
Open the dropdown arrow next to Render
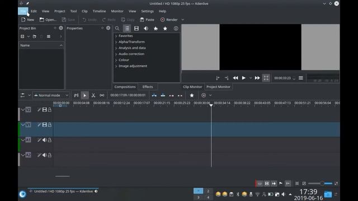pyautogui.click(x=183, y=20)
